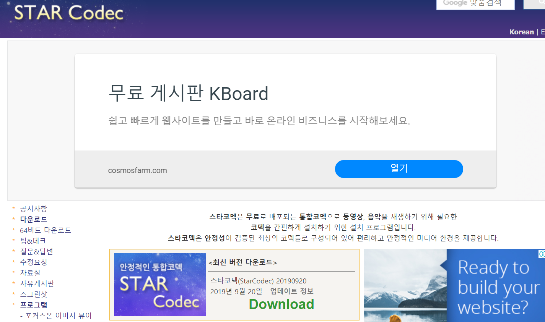Go to 스크린샷 in sidebar

coord(34,294)
